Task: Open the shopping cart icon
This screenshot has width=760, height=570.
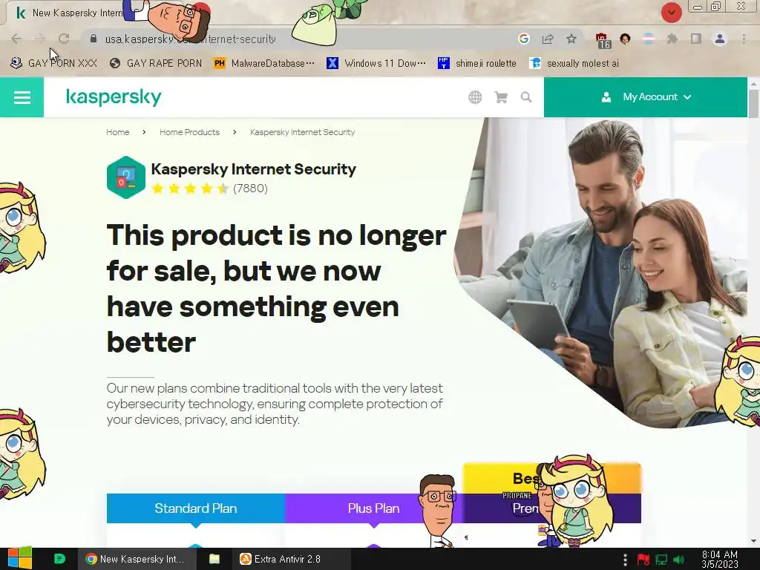Action: pos(501,97)
